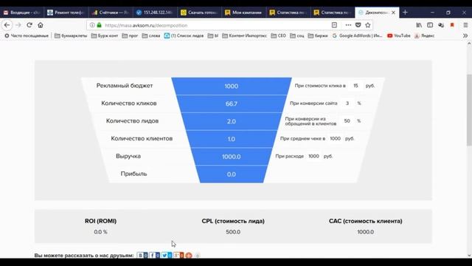Toggle reader view in the address bar
472x266 pixels.
pyautogui.click(x=334, y=25)
